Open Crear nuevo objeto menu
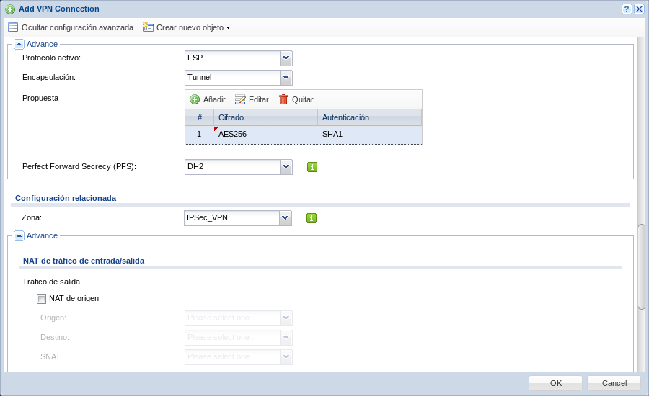Screen dimensions: 649x396 click(x=186, y=27)
